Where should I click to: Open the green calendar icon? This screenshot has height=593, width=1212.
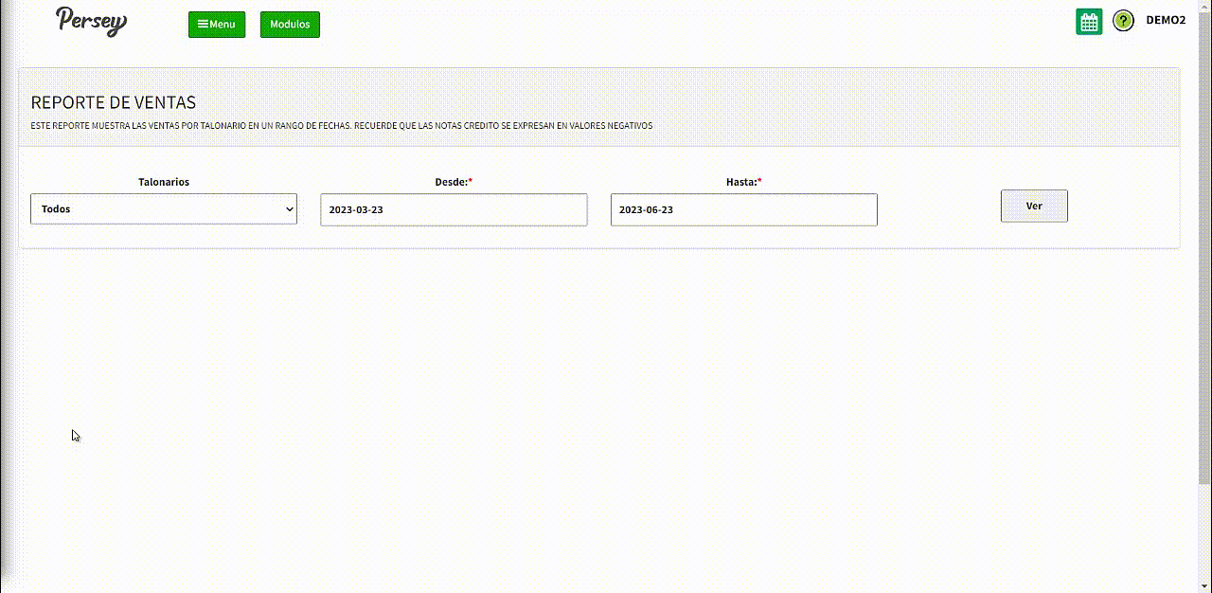coord(1089,22)
